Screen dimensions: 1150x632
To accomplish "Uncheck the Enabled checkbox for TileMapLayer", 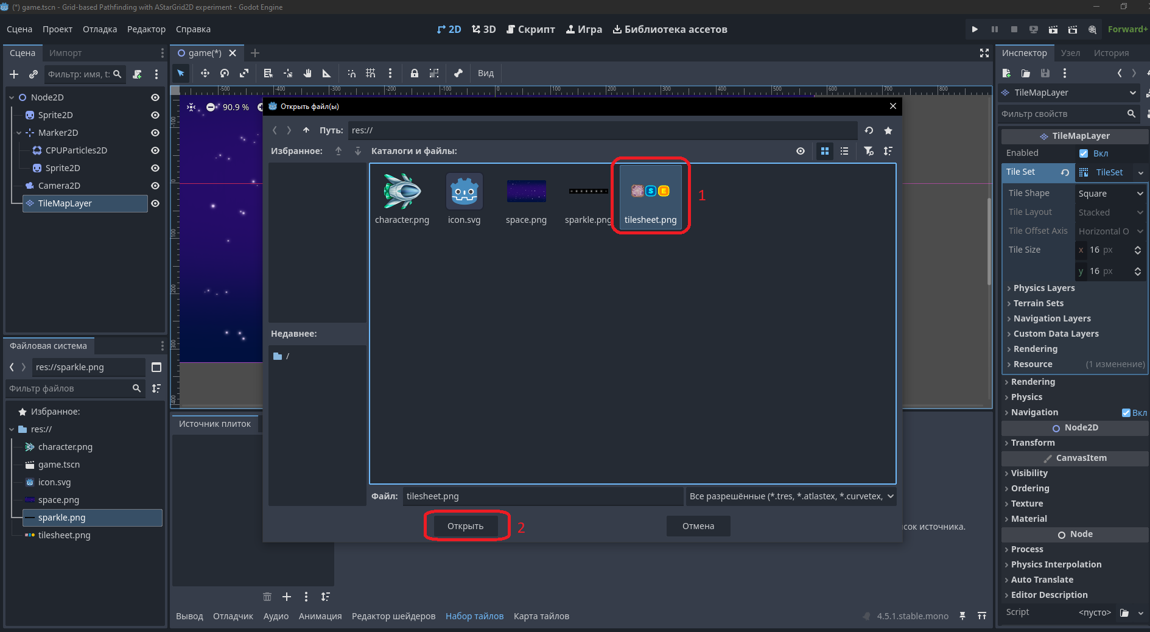I will (1084, 153).
